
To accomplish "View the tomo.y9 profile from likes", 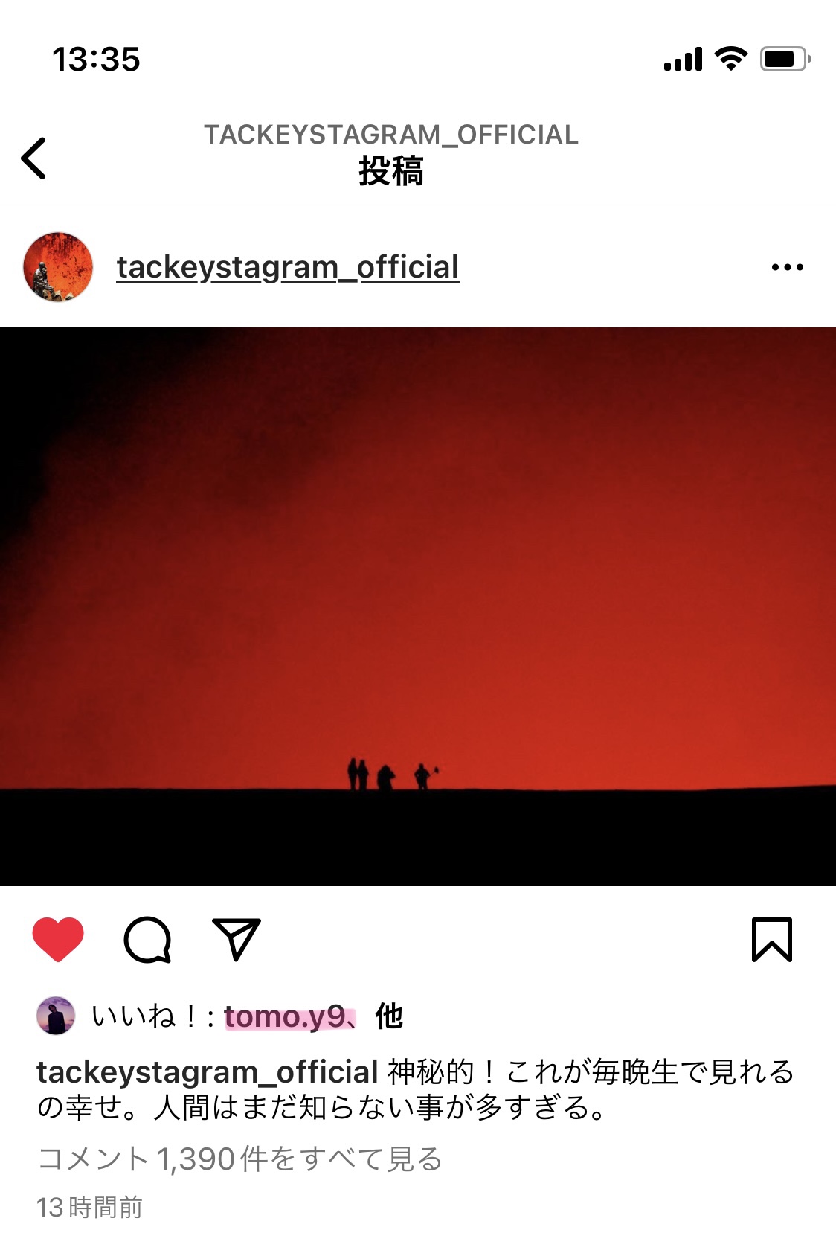I will pyautogui.click(x=285, y=1016).
